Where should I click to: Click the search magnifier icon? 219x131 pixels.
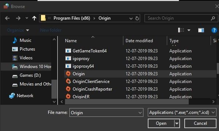(213, 18)
